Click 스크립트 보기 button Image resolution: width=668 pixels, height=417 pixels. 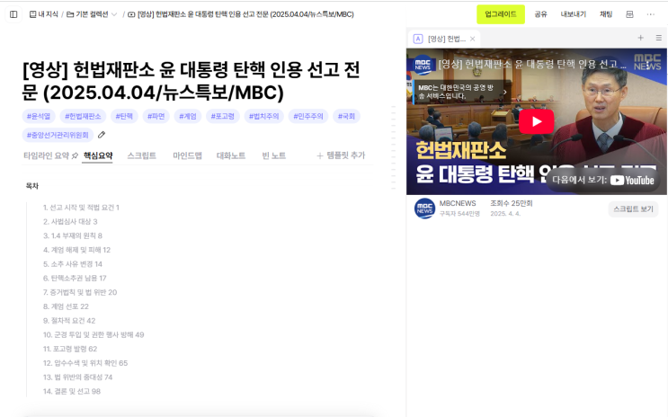pyautogui.click(x=633, y=208)
